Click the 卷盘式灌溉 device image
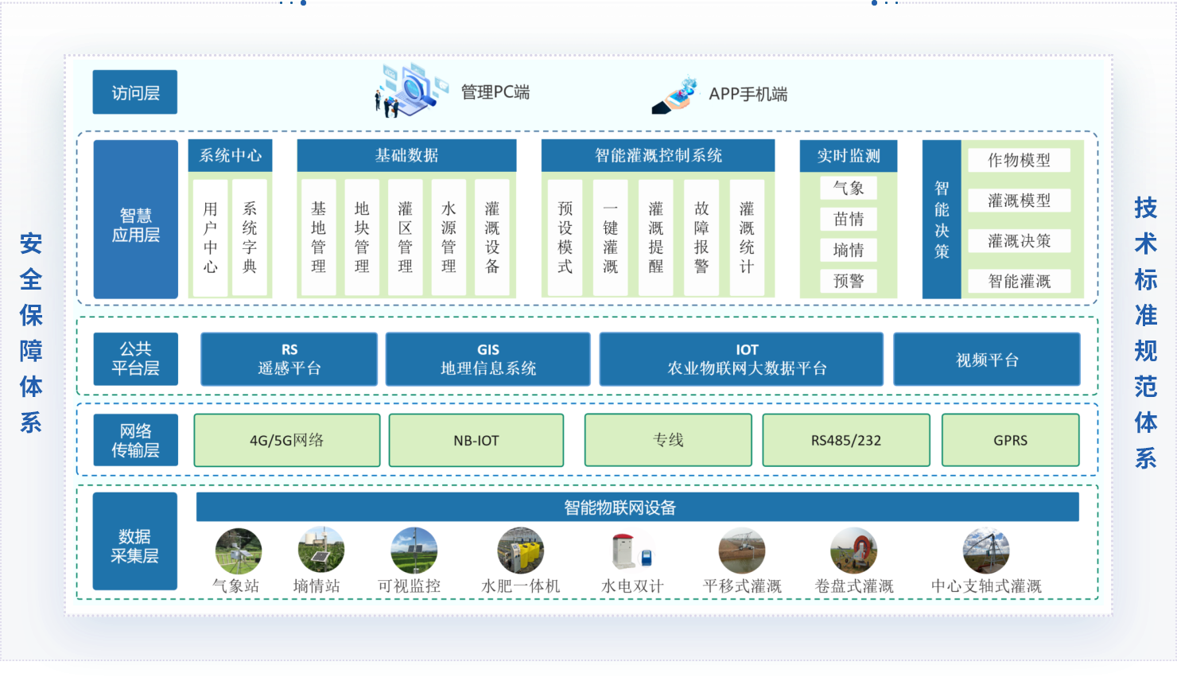Screen dimensions: 1177x685 pyautogui.click(x=853, y=551)
